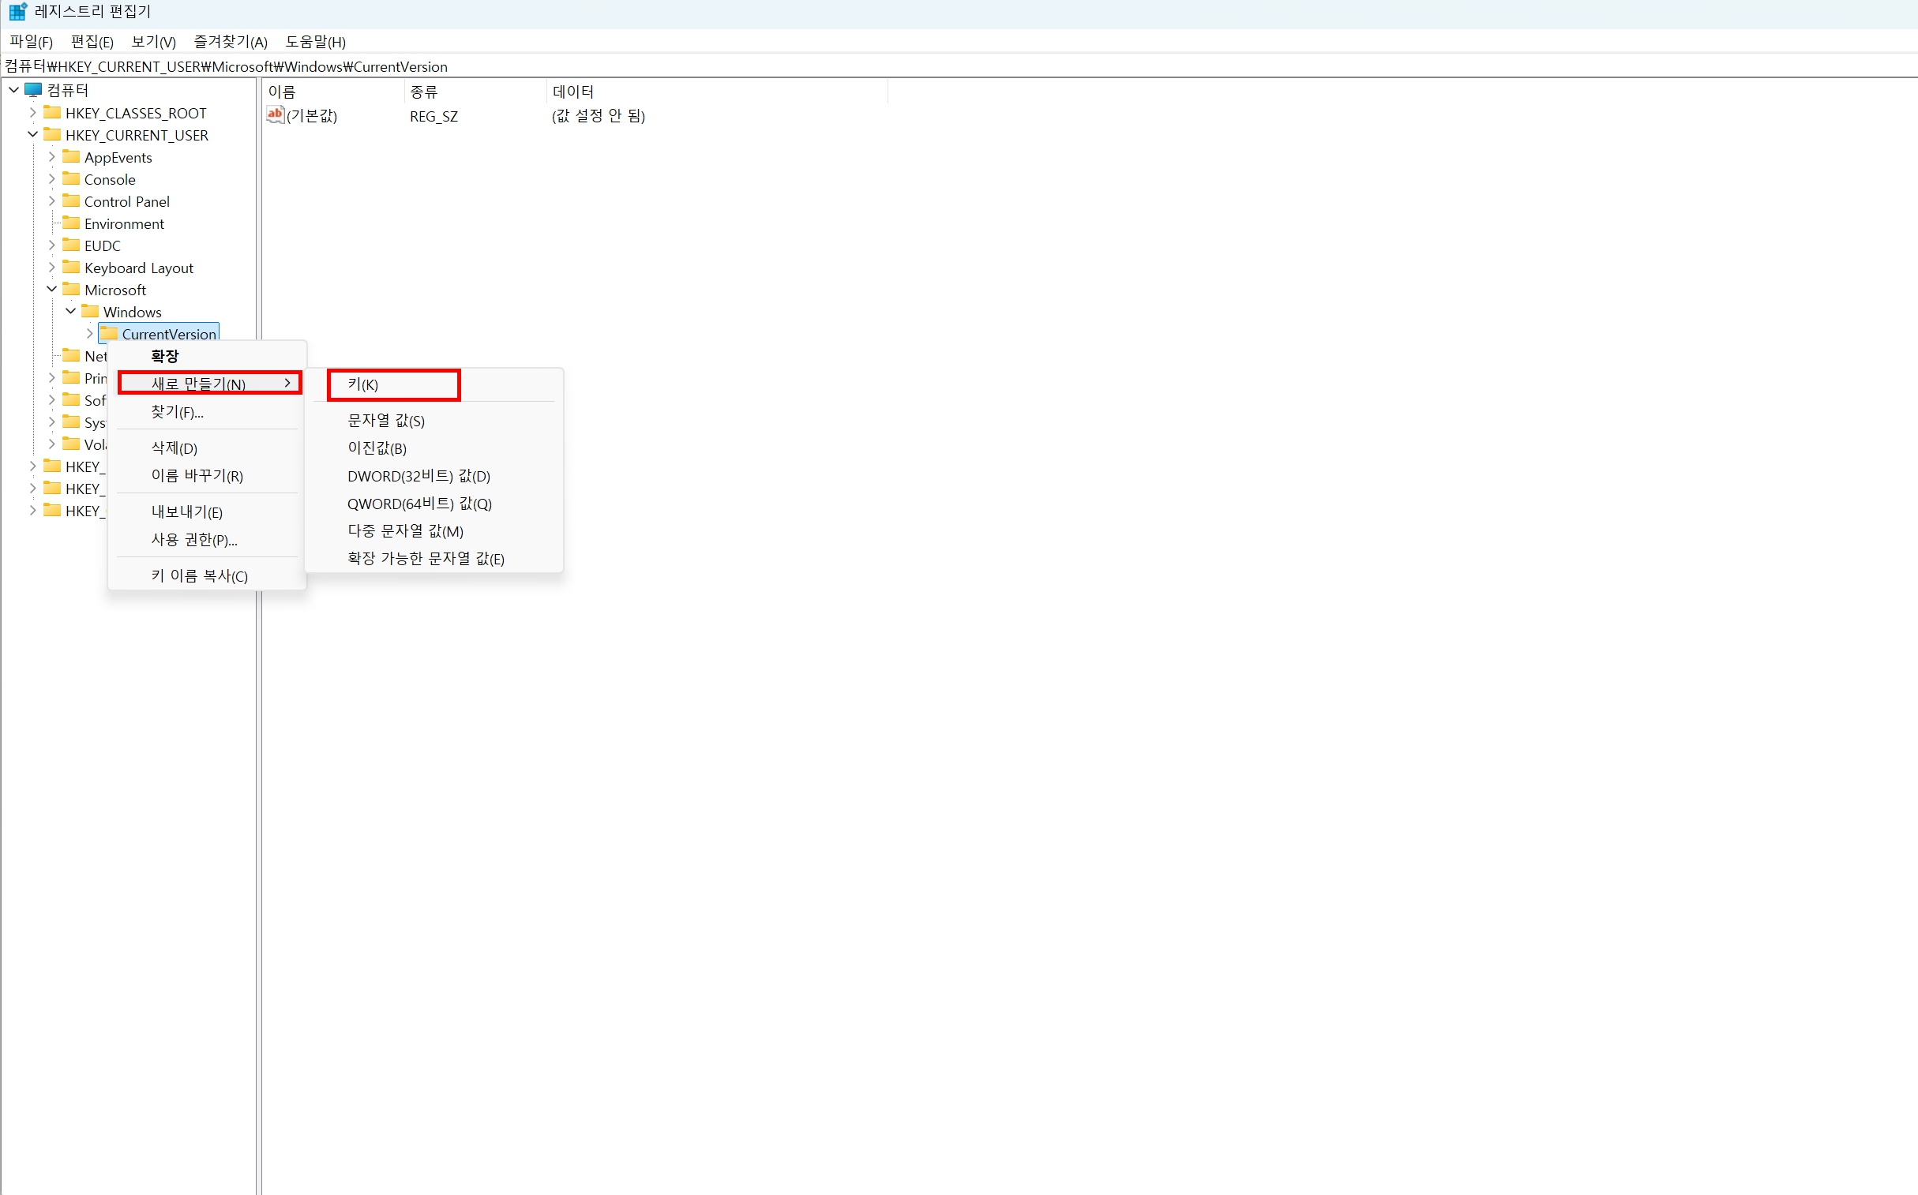The height and width of the screenshot is (1195, 1918).
Task: Expand the Control Panel key arrow
Action: point(51,200)
